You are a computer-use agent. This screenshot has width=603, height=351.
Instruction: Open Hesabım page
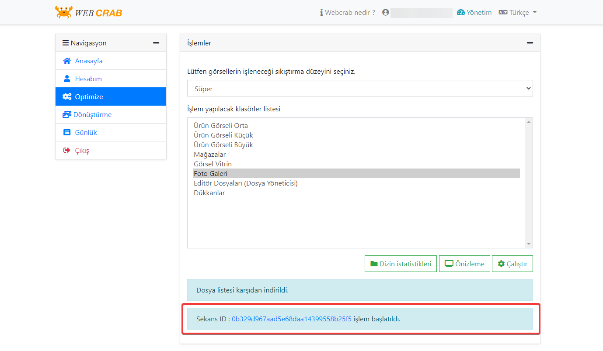[111, 79]
